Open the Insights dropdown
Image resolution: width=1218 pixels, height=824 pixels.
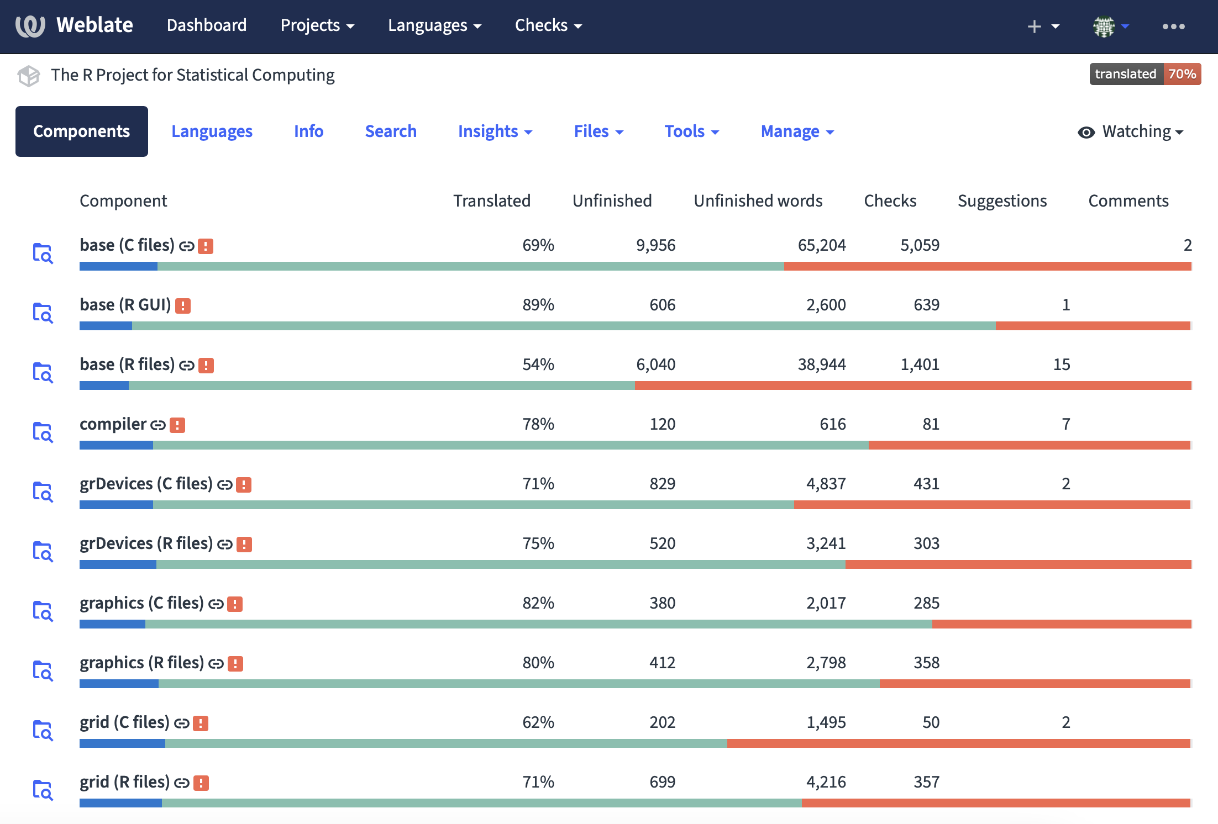[x=495, y=131]
